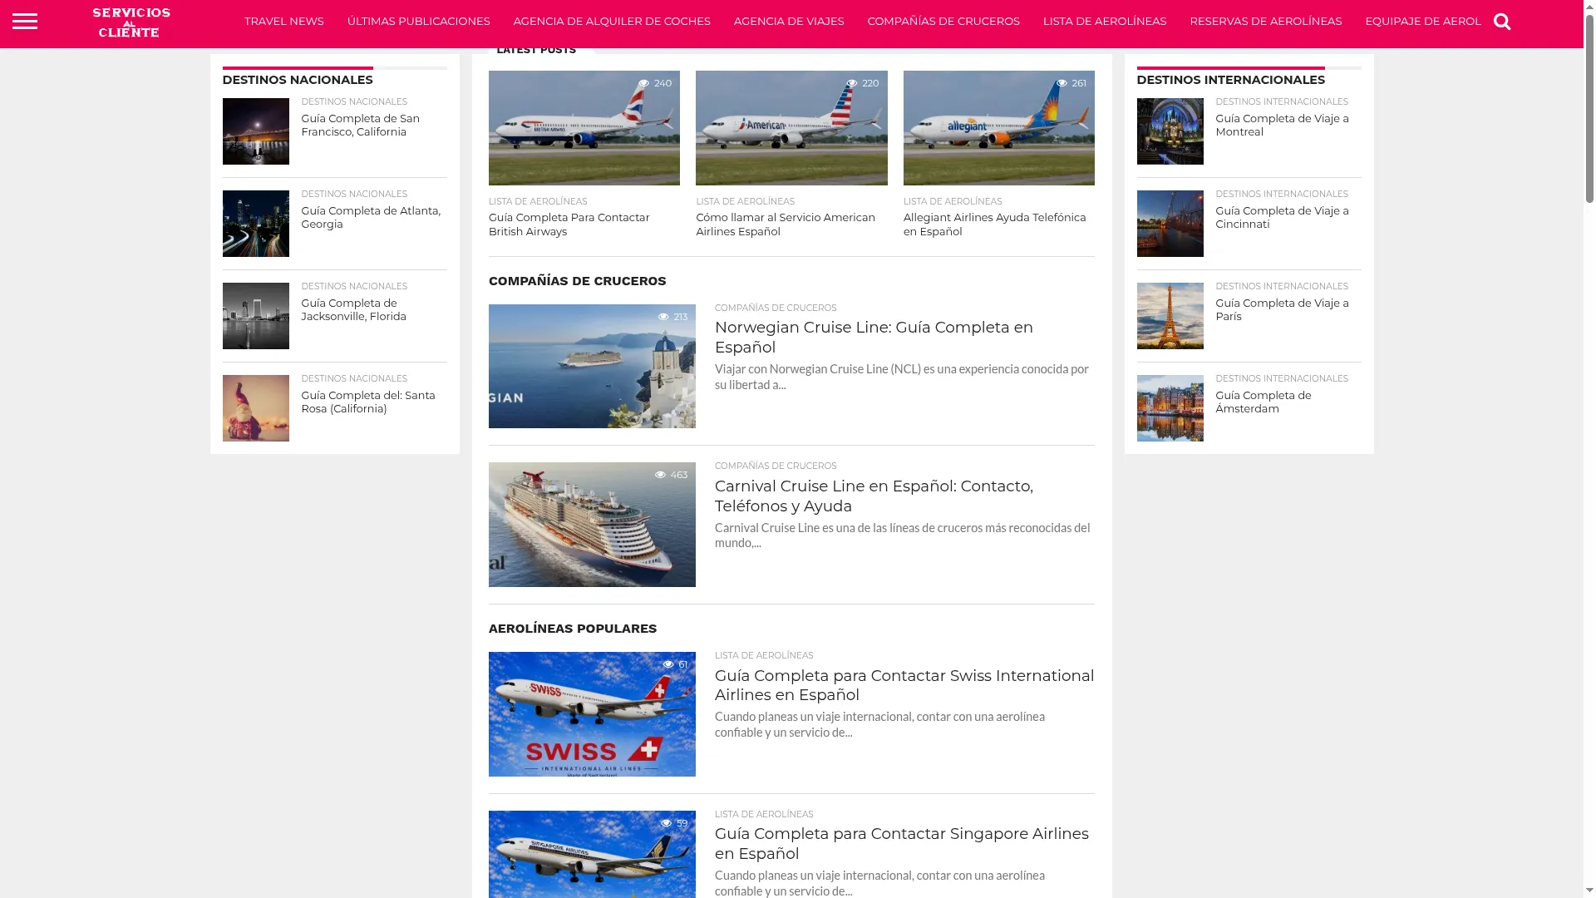Open the Singapore Airlines plane image

[x=592, y=854]
